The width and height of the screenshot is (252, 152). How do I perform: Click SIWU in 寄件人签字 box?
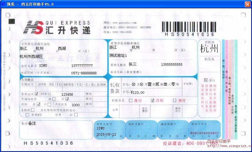(101, 128)
